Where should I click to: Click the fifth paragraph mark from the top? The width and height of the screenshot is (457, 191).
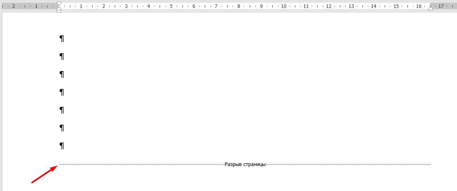[x=62, y=110]
